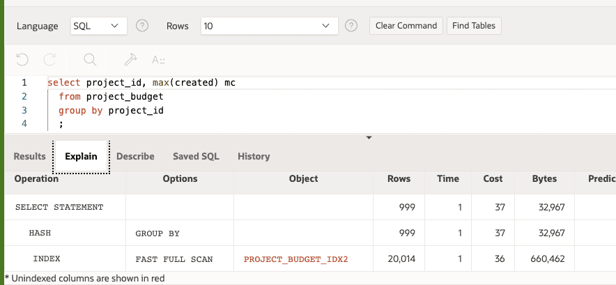Click the 660,462 bytes value
The image size is (616, 285).
[549, 259]
